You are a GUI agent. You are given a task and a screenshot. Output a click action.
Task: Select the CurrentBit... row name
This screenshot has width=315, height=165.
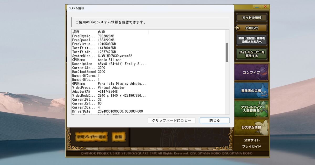point(84,100)
